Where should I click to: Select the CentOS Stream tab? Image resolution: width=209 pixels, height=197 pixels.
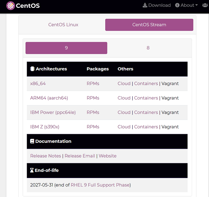click(x=149, y=25)
